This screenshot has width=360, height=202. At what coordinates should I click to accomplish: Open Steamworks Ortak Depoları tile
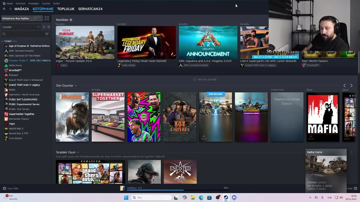point(287,117)
